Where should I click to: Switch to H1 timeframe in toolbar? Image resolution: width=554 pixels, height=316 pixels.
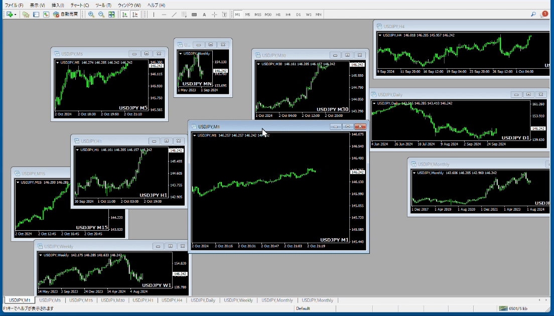(279, 15)
